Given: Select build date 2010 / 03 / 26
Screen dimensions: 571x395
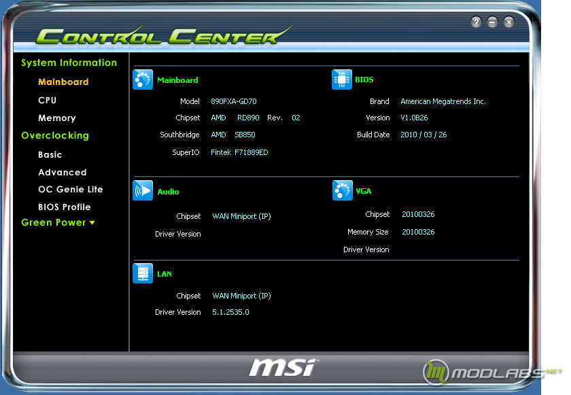Looking at the screenshot, I should [423, 135].
